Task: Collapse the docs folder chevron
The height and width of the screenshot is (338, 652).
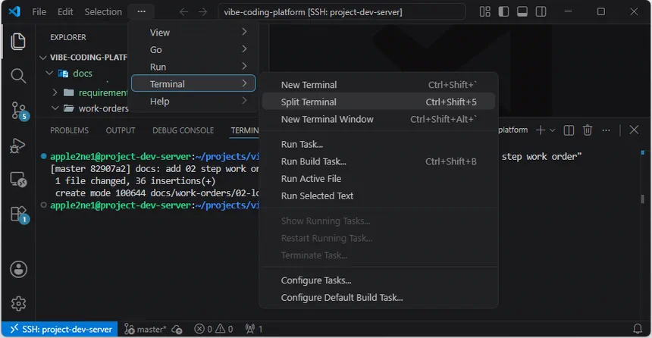Action: tap(49, 74)
